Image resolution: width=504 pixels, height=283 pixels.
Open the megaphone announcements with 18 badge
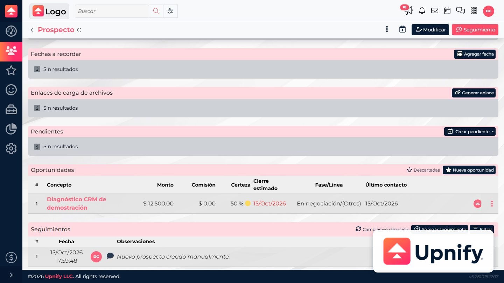coord(408,10)
